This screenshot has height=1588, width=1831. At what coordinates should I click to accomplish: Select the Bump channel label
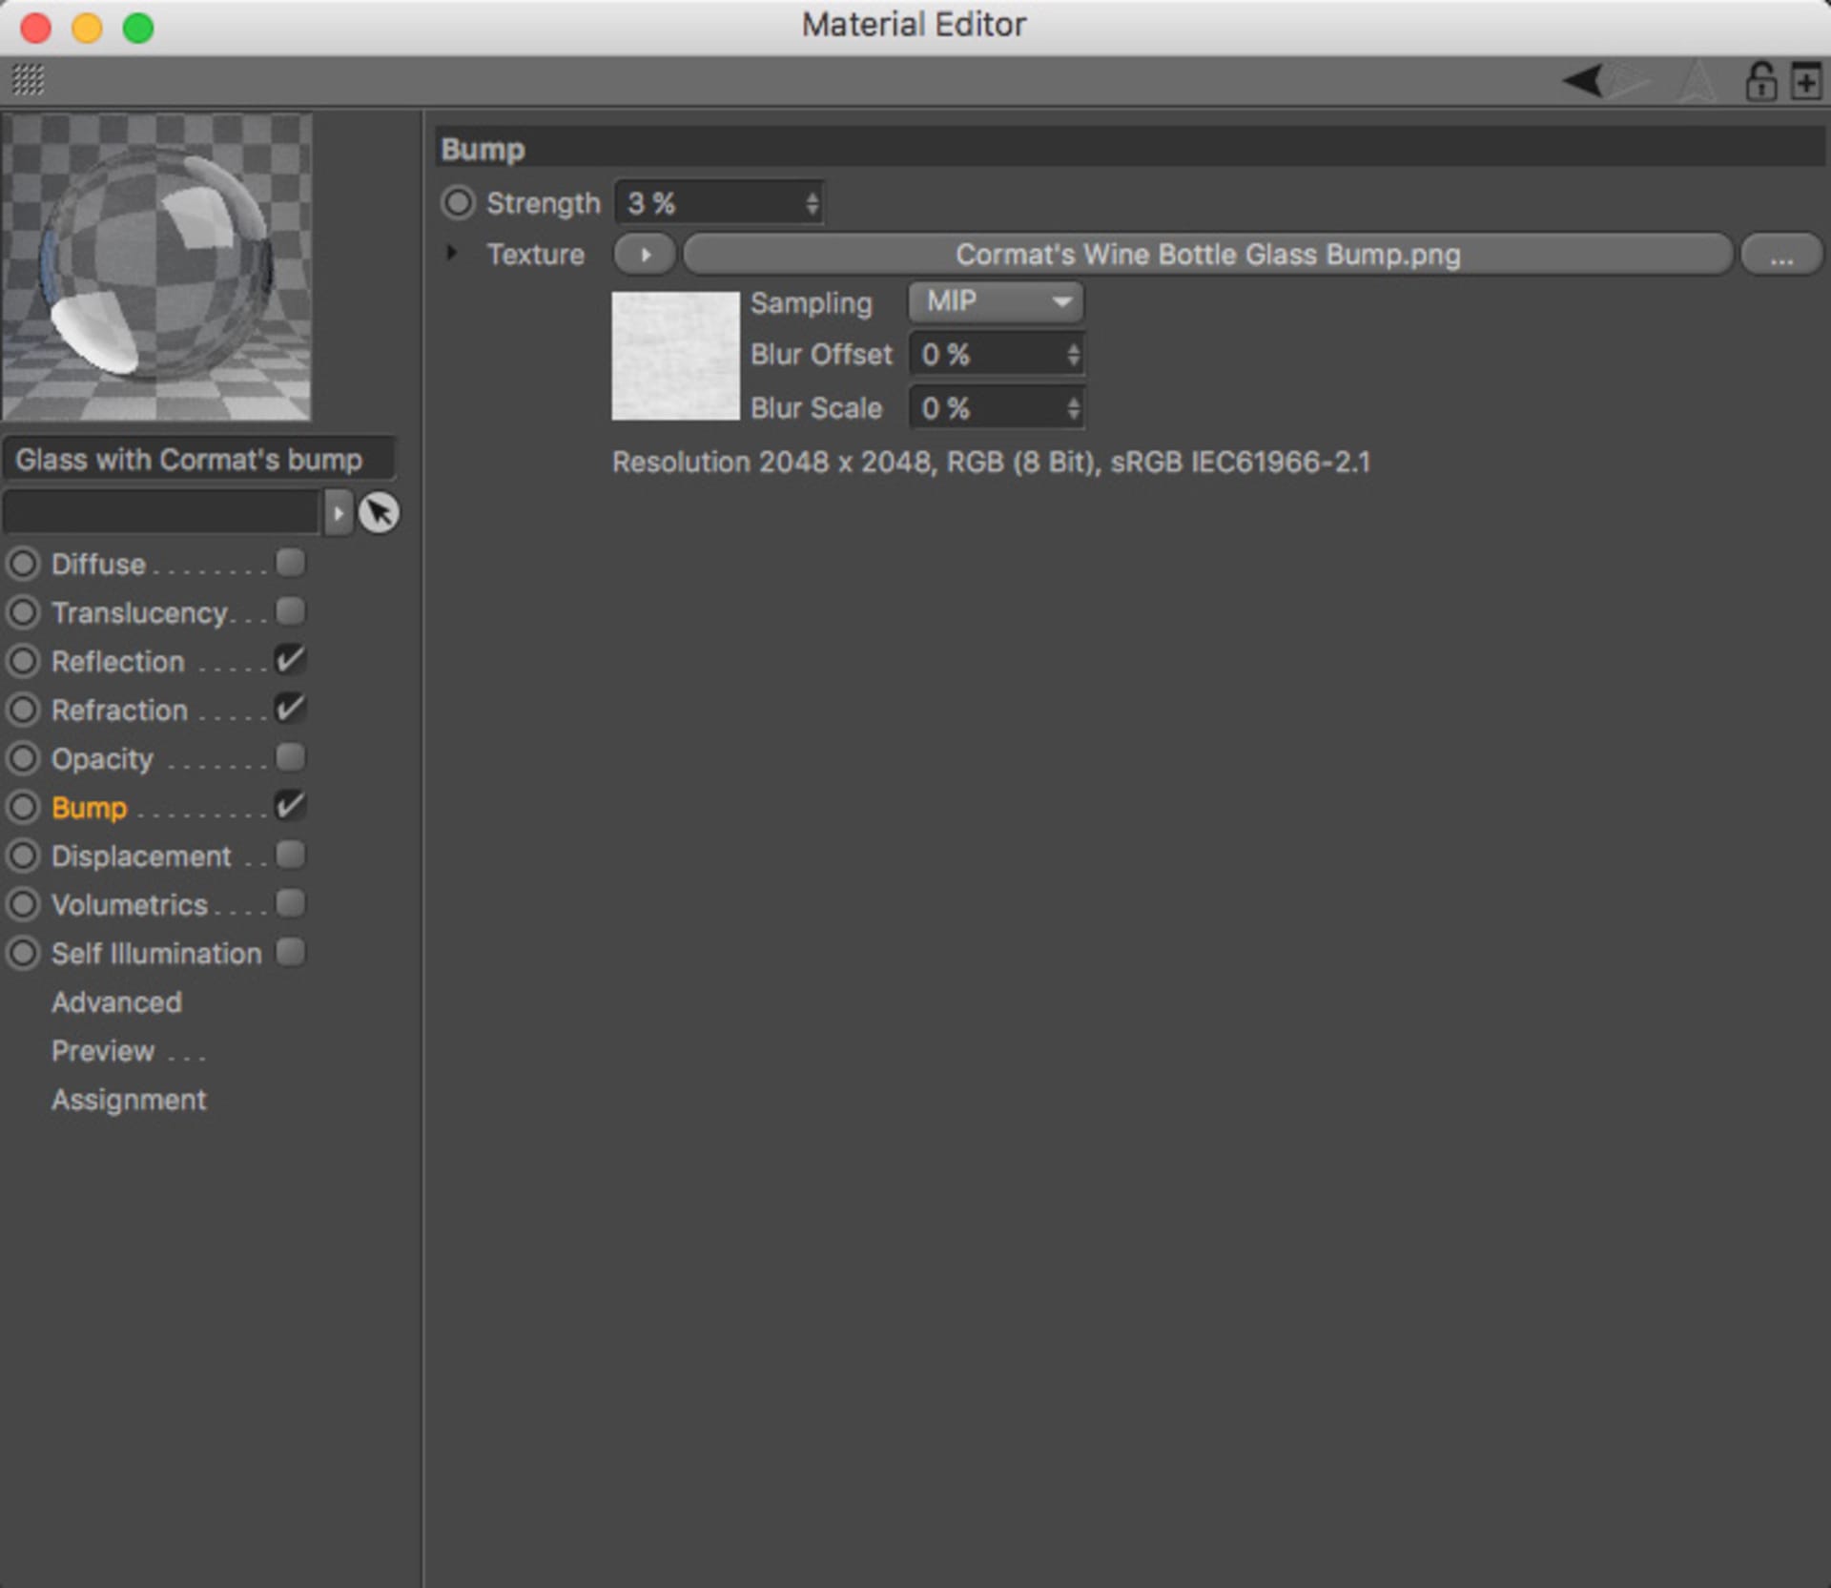click(89, 808)
